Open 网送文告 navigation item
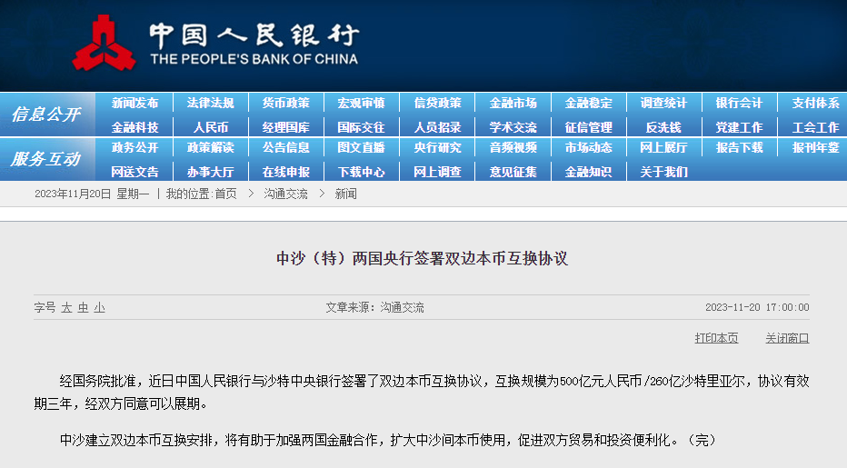847x468 pixels. [x=135, y=172]
